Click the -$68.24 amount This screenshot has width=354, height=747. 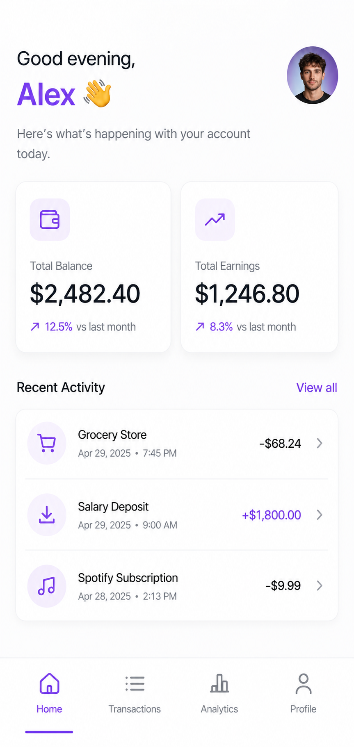point(280,443)
